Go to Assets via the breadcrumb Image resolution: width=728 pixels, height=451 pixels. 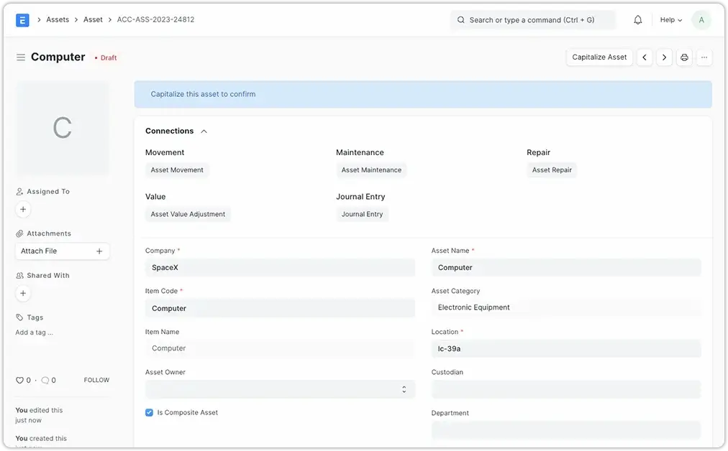click(x=58, y=19)
